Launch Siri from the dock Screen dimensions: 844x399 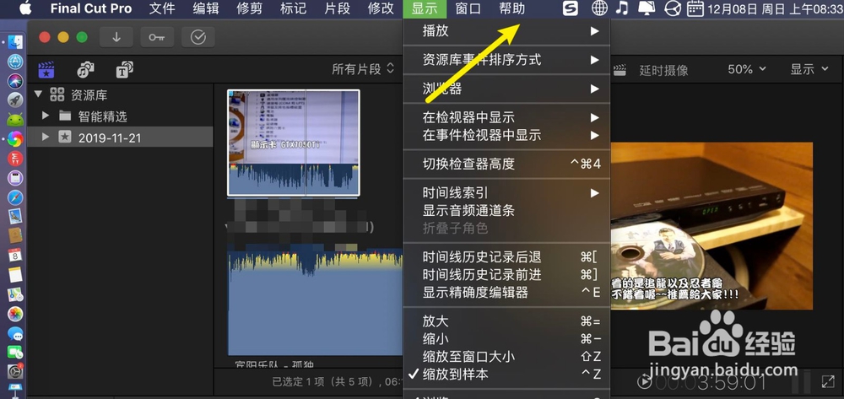15,81
